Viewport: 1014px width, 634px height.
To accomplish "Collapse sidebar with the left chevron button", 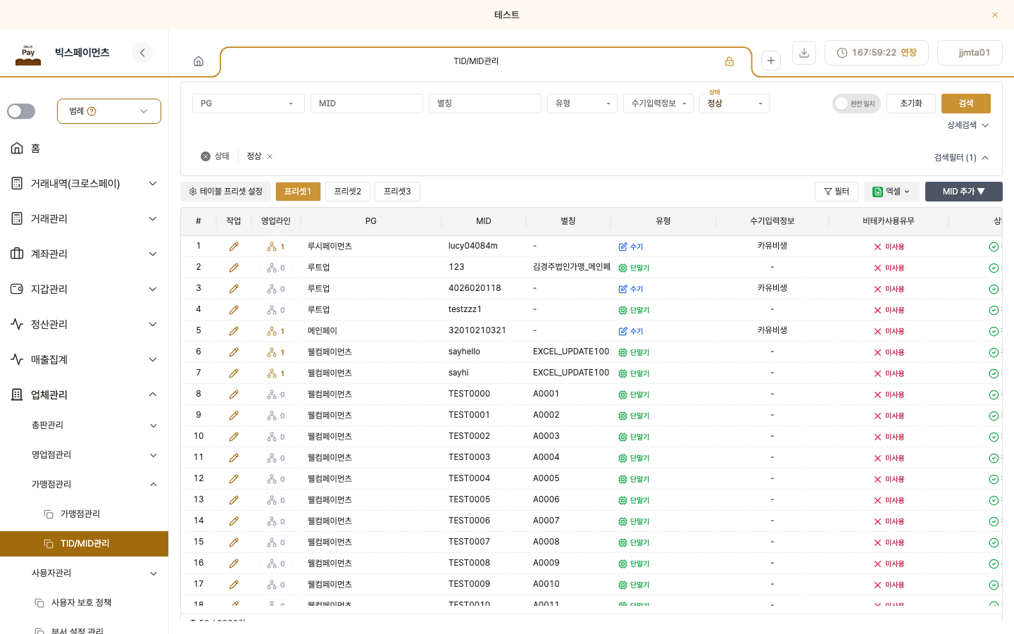I will 142,53.
